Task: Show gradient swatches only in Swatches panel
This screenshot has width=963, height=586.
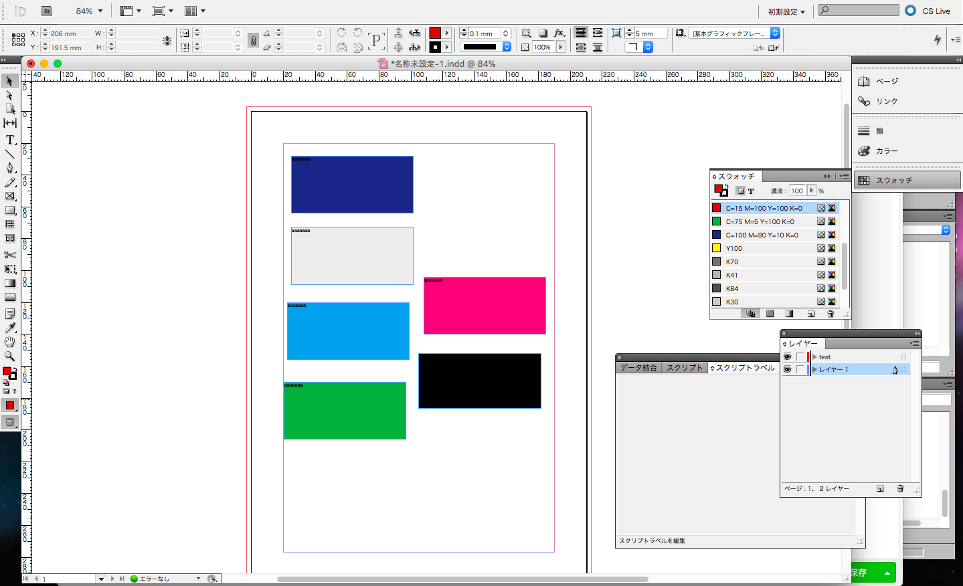Action: (x=790, y=314)
